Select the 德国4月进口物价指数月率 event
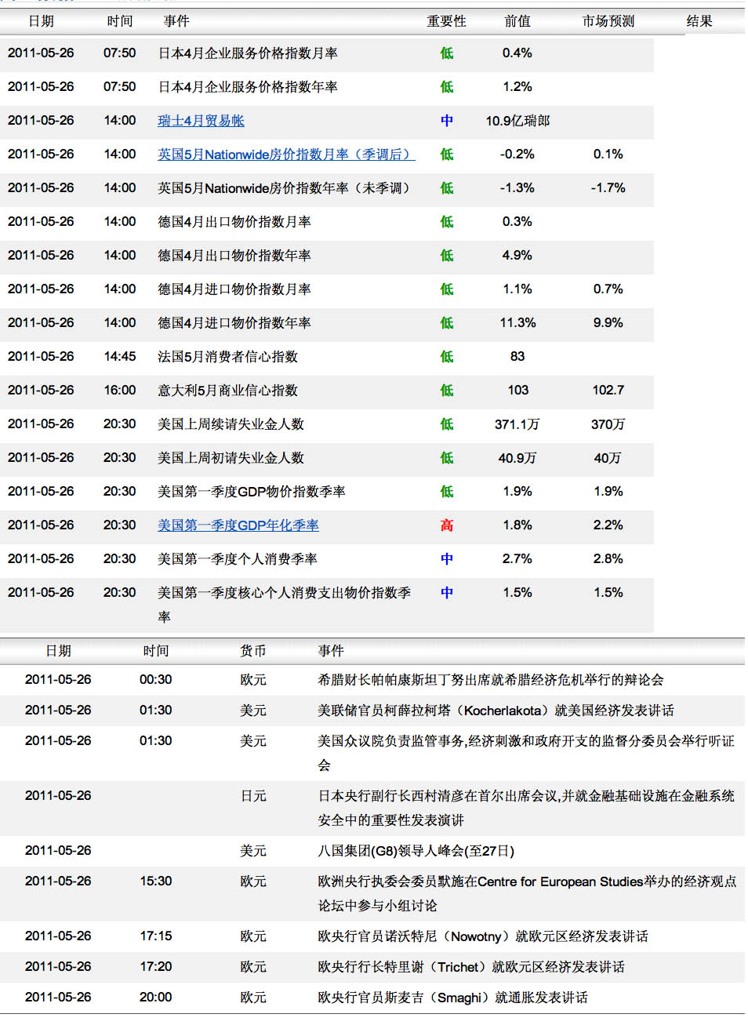 click(x=234, y=289)
